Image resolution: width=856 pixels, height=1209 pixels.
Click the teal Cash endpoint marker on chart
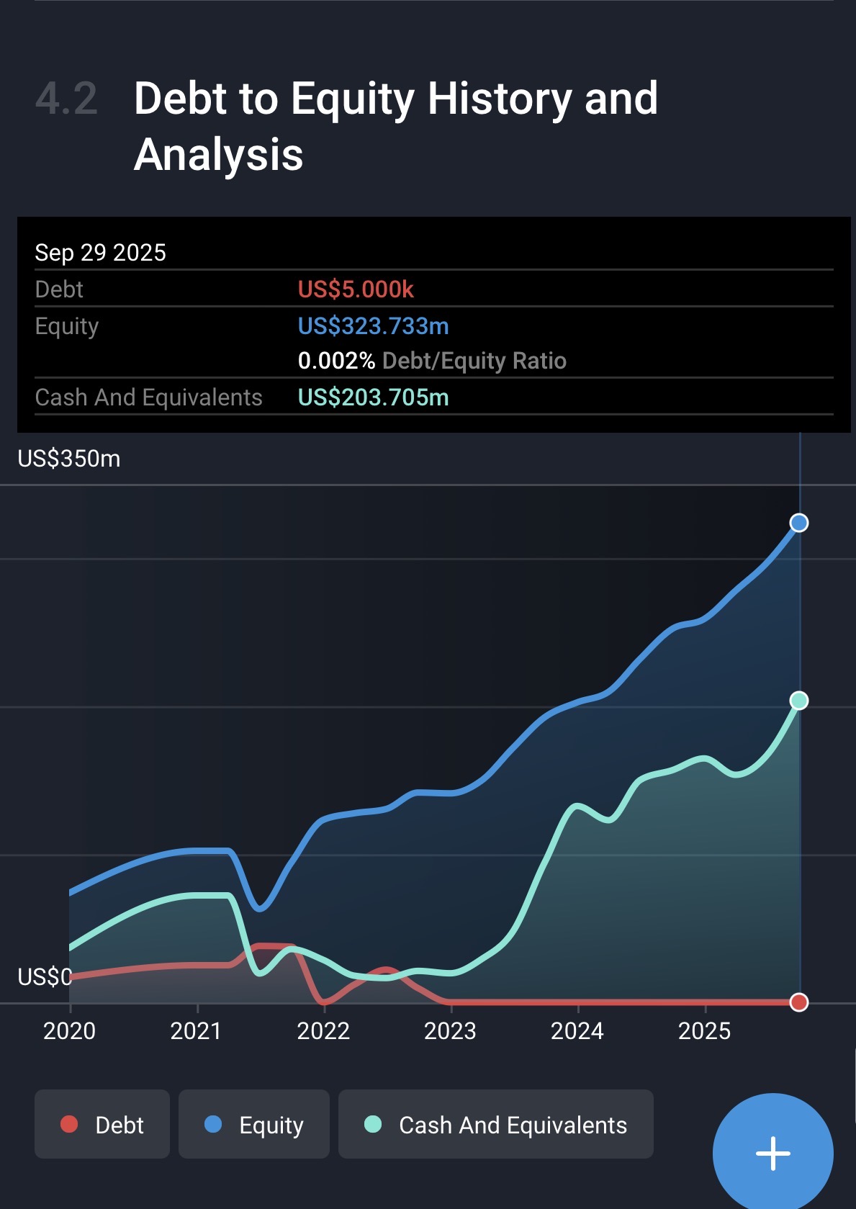[798, 701]
